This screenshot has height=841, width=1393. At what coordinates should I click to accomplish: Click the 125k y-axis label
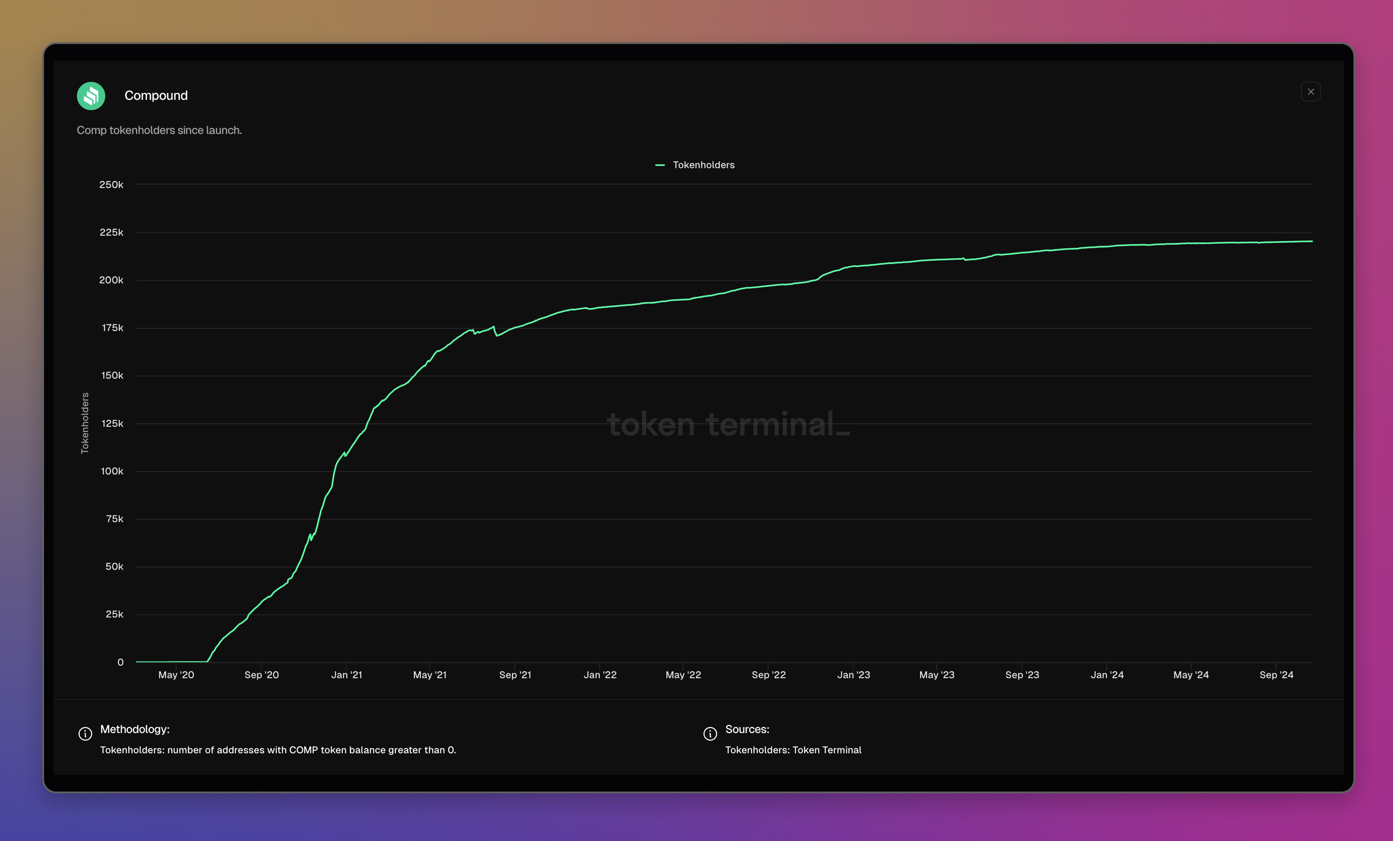tap(112, 424)
